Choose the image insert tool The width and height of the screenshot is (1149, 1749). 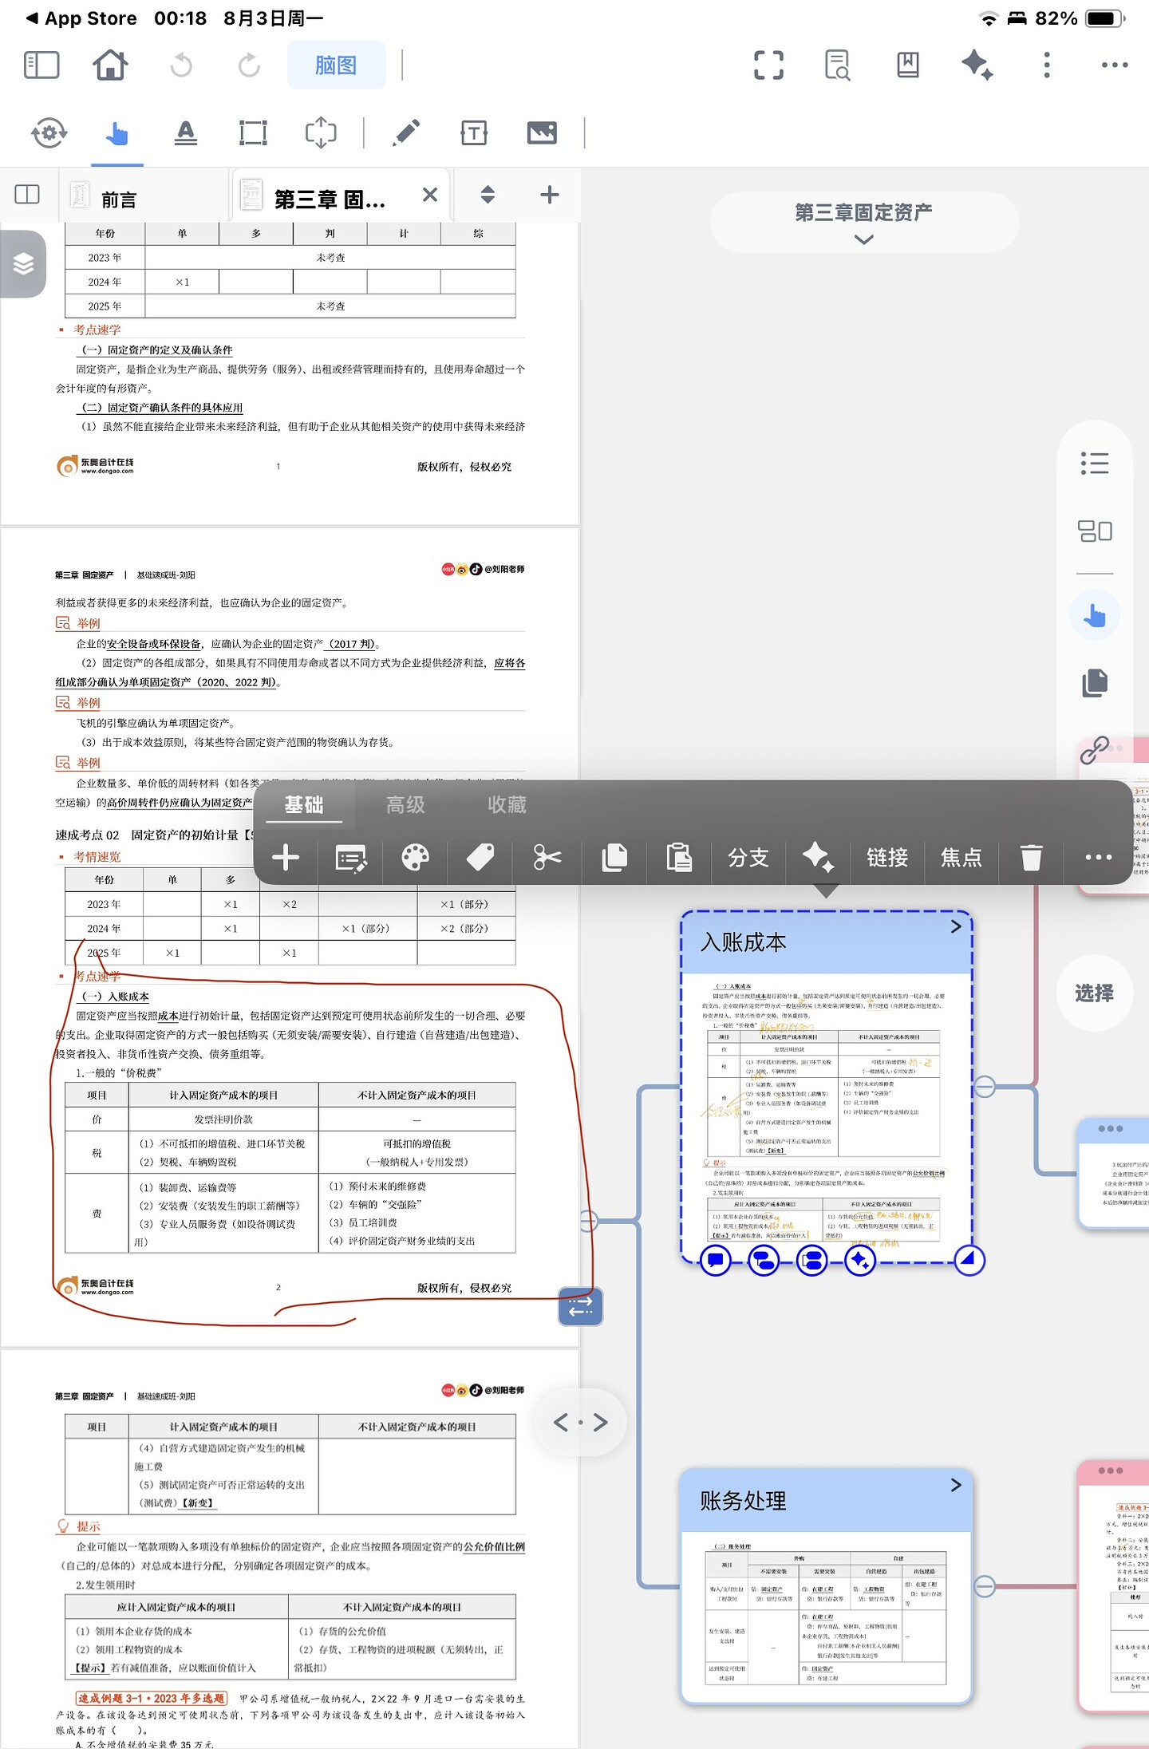(542, 132)
